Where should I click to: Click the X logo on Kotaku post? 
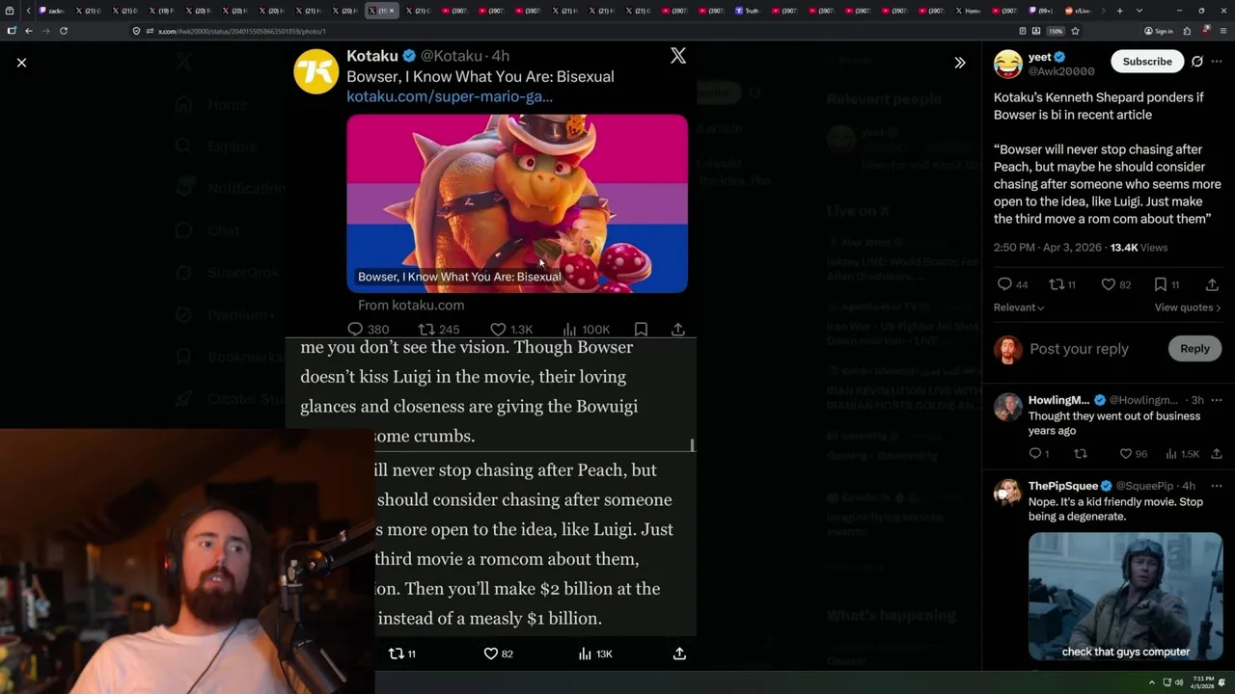[678, 56]
